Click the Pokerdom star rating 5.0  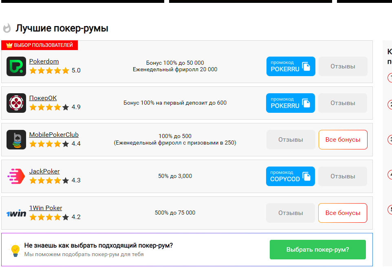click(55, 70)
